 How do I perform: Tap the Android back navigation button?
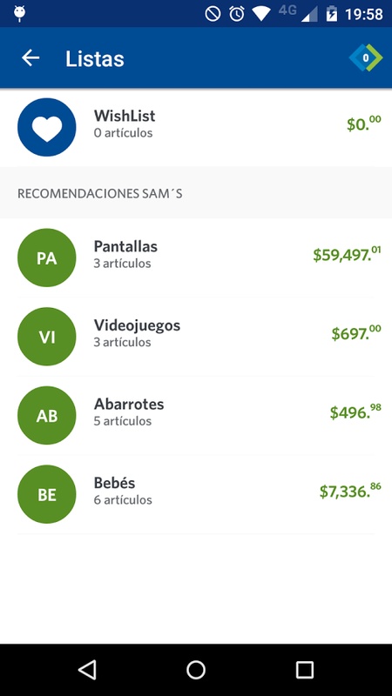pos(87,669)
